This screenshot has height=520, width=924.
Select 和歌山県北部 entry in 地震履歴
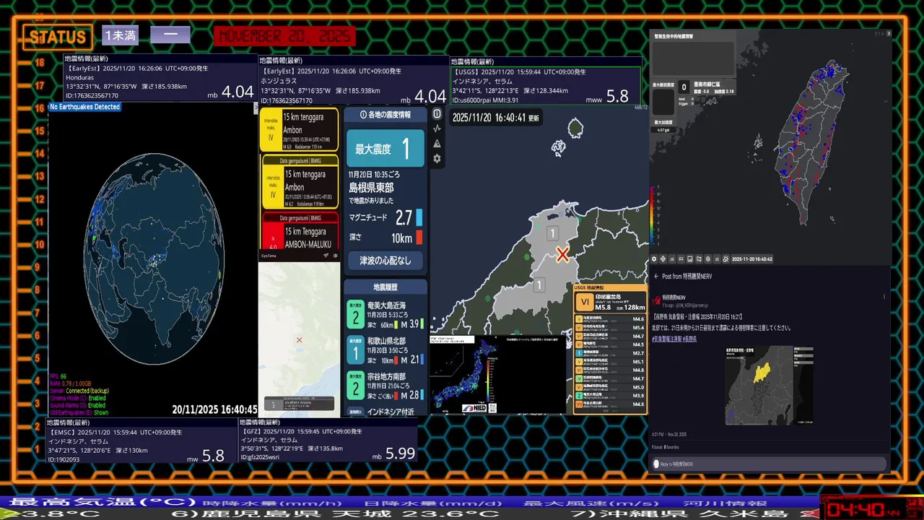tap(385, 350)
